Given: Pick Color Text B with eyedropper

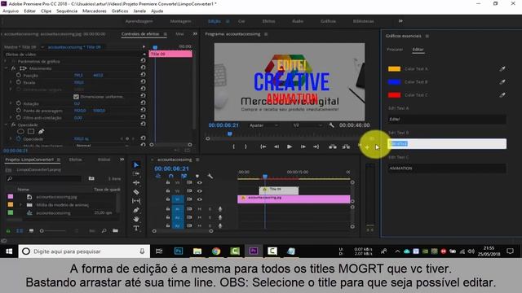Looking at the screenshot, I should point(502,81).
